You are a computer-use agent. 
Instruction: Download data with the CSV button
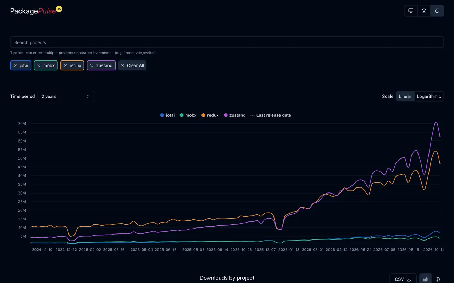403,279
